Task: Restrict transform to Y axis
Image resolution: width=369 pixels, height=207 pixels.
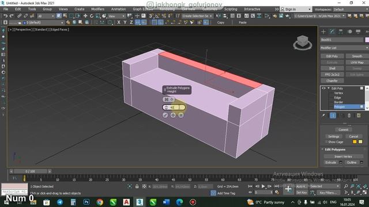Action: (x=125, y=22)
